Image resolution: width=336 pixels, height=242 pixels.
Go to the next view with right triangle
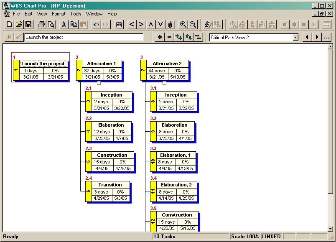click(317, 37)
